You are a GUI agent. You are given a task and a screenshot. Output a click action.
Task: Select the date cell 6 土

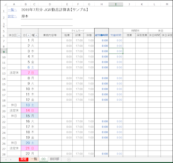(x=30, y=67)
